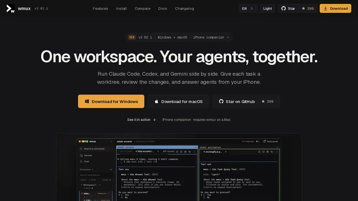
Task: Click the Fleet icon in demo sidebar
Action: click(81, 161)
